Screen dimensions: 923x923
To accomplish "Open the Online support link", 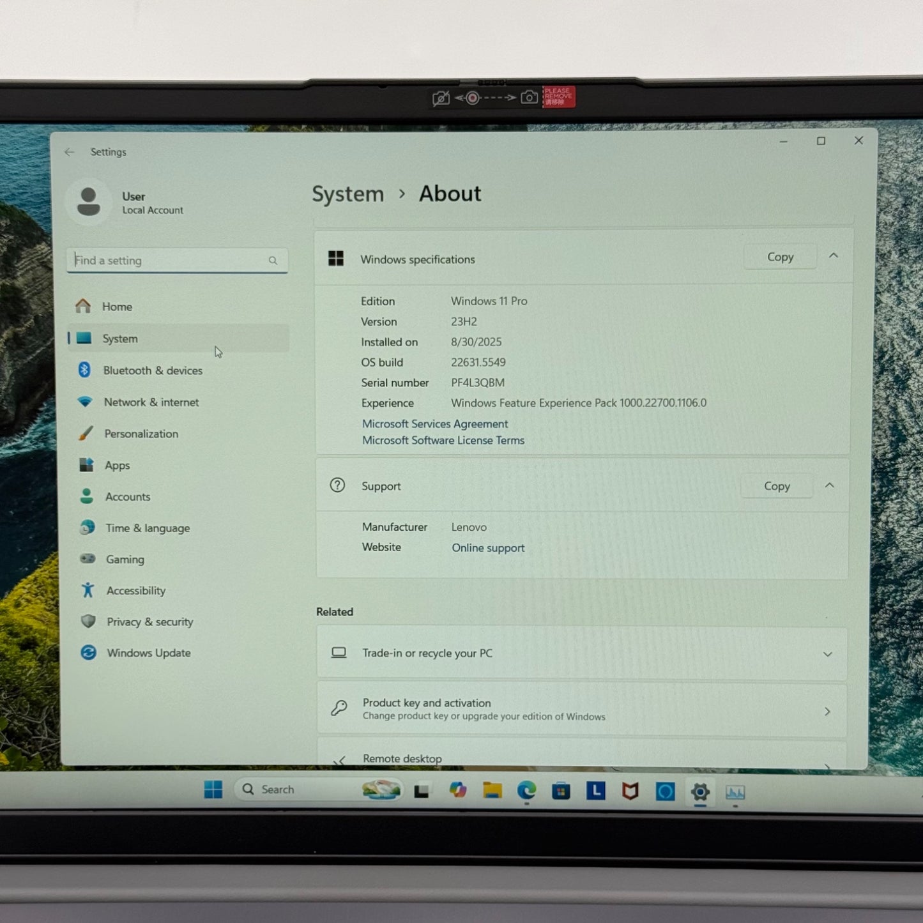I will pos(488,548).
